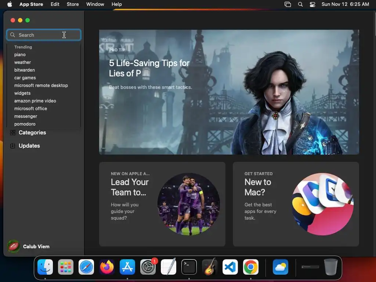
Task: Open Terminal from the Dock
Action: [189, 267]
